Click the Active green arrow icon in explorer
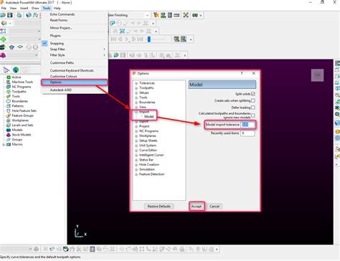340x261 pixels. [9, 77]
